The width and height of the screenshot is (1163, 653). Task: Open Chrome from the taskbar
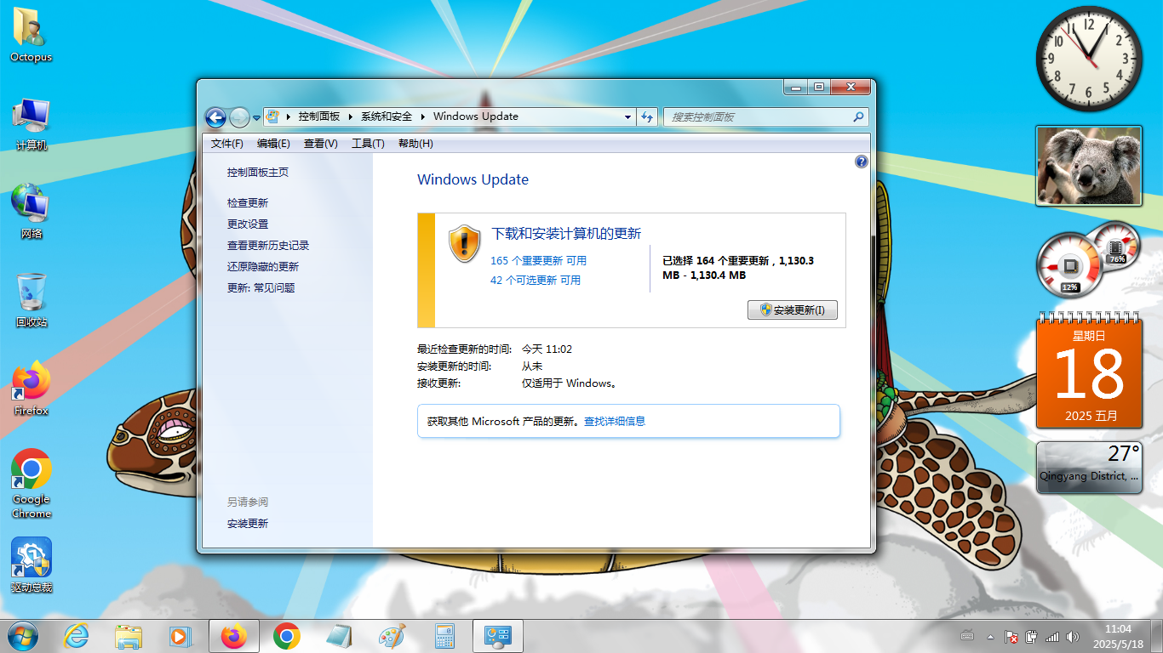pyautogui.click(x=287, y=636)
